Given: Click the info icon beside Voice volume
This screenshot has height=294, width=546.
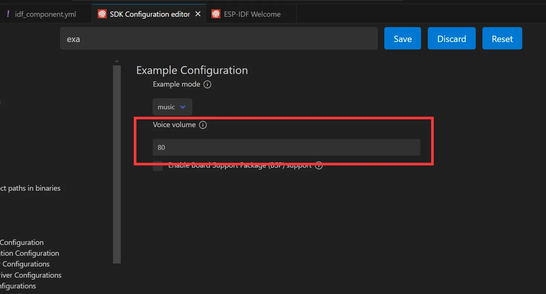Looking at the screenshot, I should [203, 125].
